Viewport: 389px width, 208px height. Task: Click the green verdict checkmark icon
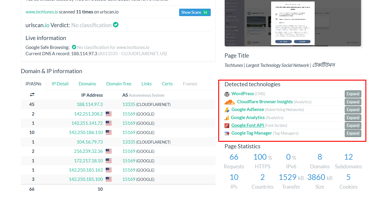click(116, 25)
